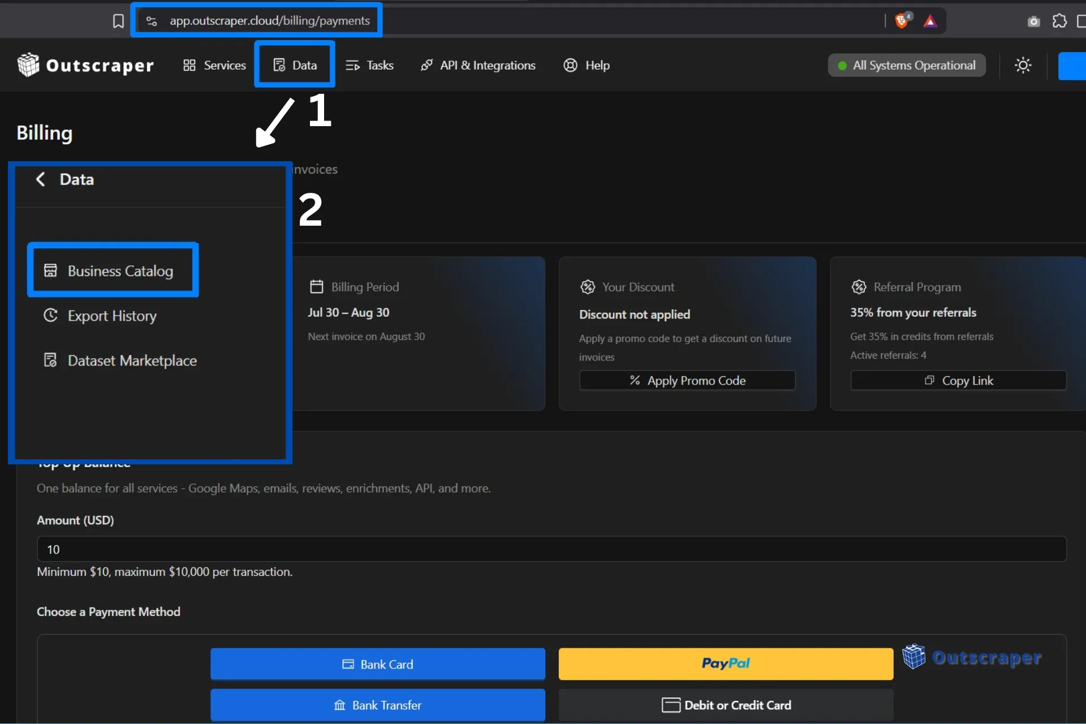
Task: Click 'Discount not applied' text
Action: (635, 314)
